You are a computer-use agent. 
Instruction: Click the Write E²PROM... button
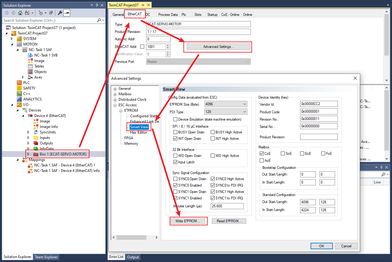pos(188,221)
